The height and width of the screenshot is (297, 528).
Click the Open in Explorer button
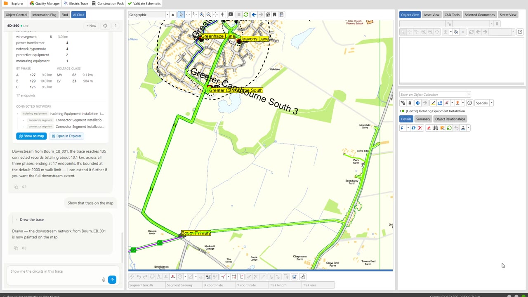[x=66, y=136]
